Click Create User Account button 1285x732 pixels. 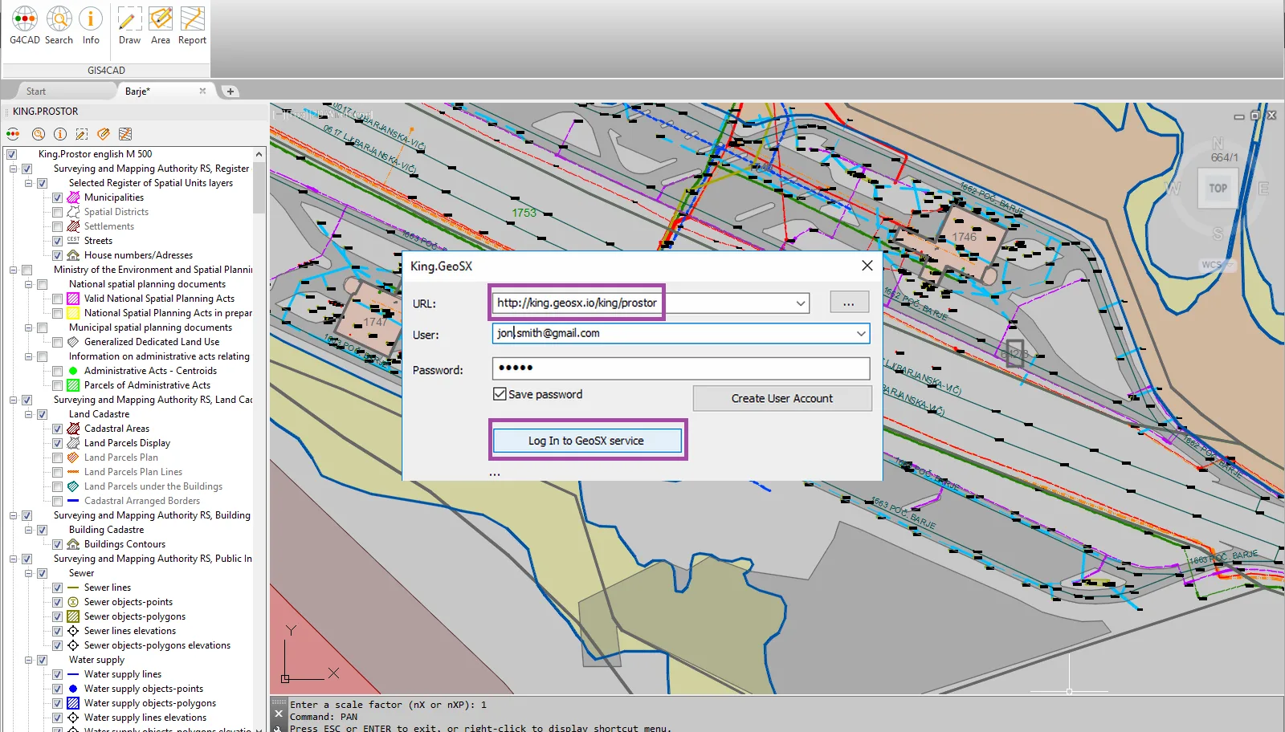[x=781, y=399]
